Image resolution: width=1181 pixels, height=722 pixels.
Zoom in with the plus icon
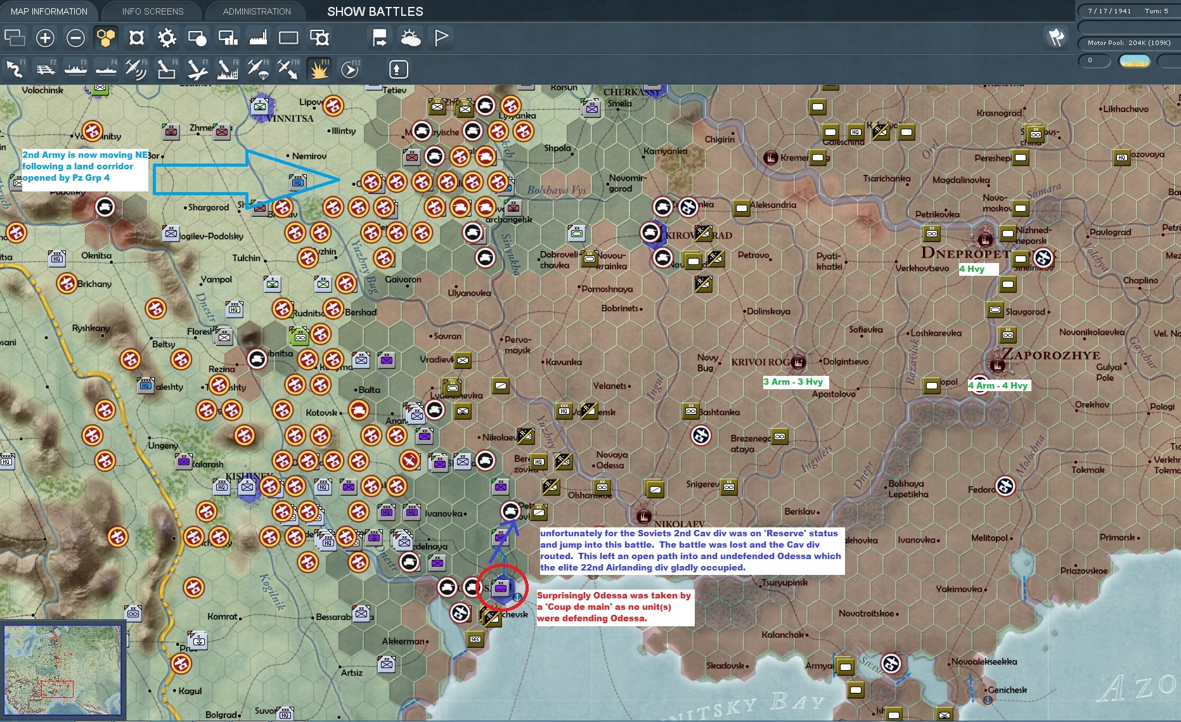tap(45, 38)
